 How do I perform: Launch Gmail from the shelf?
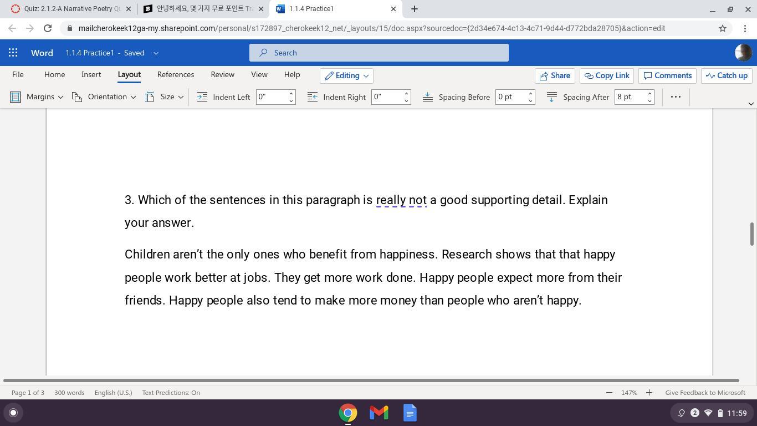(379, 413)
